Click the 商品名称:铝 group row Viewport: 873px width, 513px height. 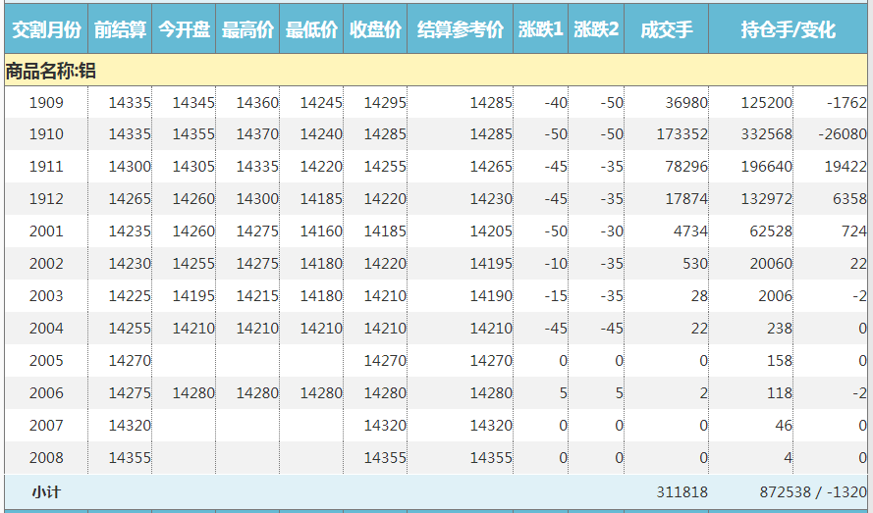[51, 71]
